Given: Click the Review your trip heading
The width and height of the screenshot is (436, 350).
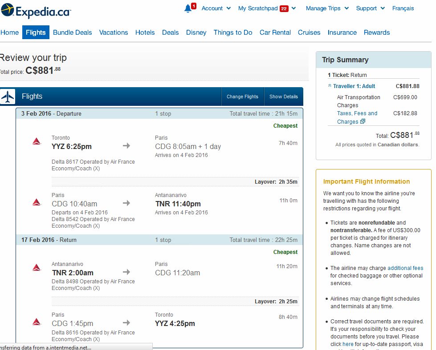Looking at the screenshot, I should tap(33, 58).
